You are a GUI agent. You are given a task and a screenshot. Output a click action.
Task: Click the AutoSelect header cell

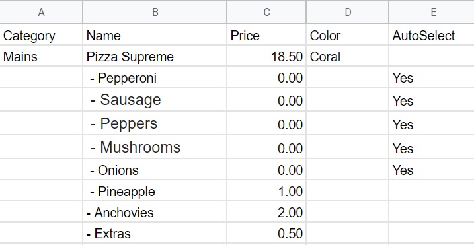pos(432,35)
